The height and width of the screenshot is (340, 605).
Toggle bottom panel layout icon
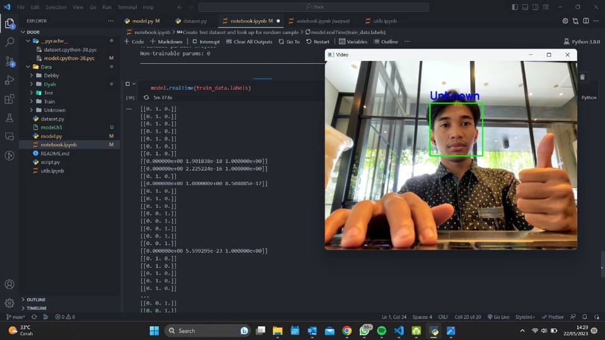(525, 7)
